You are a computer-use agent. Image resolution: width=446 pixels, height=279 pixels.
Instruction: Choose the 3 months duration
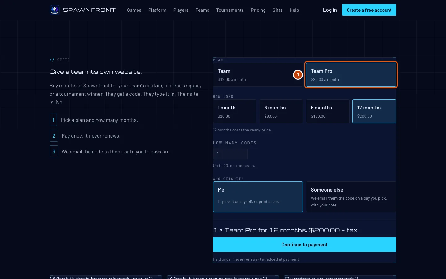pos(281,111)
